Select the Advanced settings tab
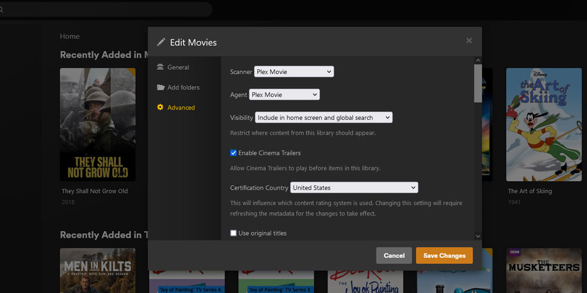Image resolution: width=587 pixels, height=293 pixels. point(181,108)
